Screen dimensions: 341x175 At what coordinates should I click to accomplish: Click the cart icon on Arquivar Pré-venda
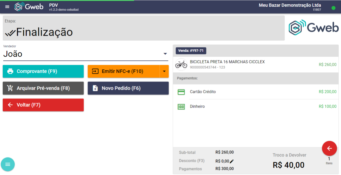pos(10,88)
